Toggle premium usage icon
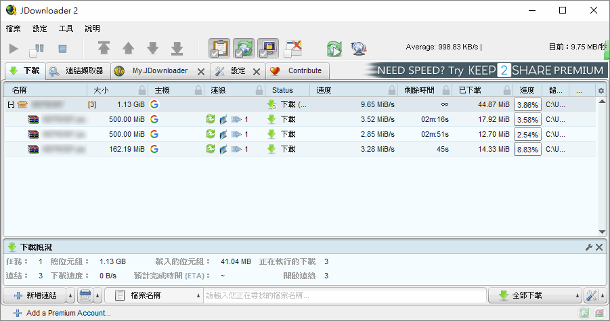Screen dimensions: 610x321 268,48
